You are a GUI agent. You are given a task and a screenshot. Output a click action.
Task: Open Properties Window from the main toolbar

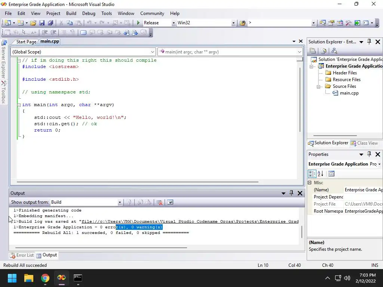331,23
